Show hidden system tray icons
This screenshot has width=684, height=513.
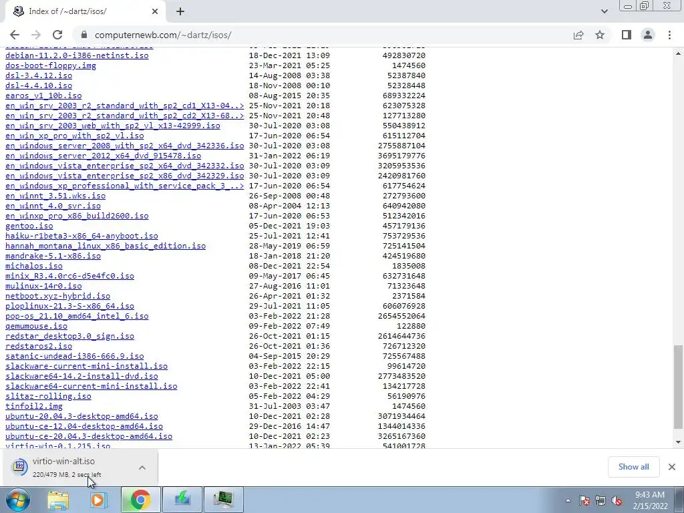point(568,500)
